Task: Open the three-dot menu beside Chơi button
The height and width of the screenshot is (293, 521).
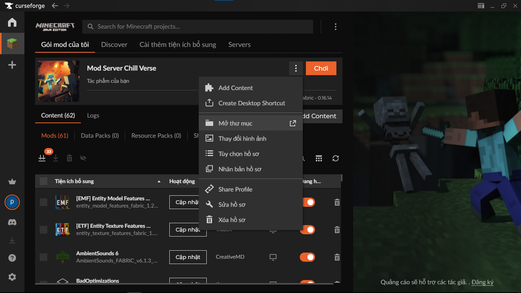Action: pos(296,69)
